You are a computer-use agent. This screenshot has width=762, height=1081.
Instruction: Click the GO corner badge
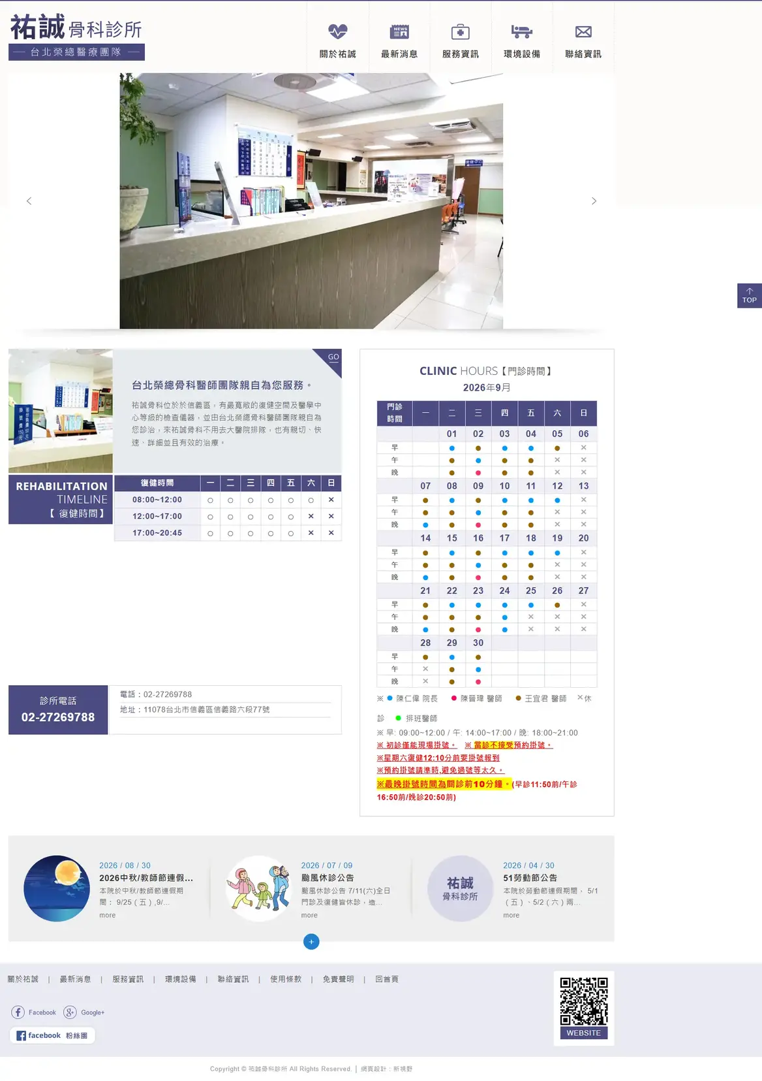click(331, 359)
